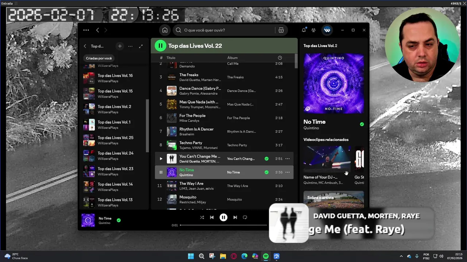Play Name of Your DJ related video
Viewport: 467px width, 262px height.
tap(327, 159)
